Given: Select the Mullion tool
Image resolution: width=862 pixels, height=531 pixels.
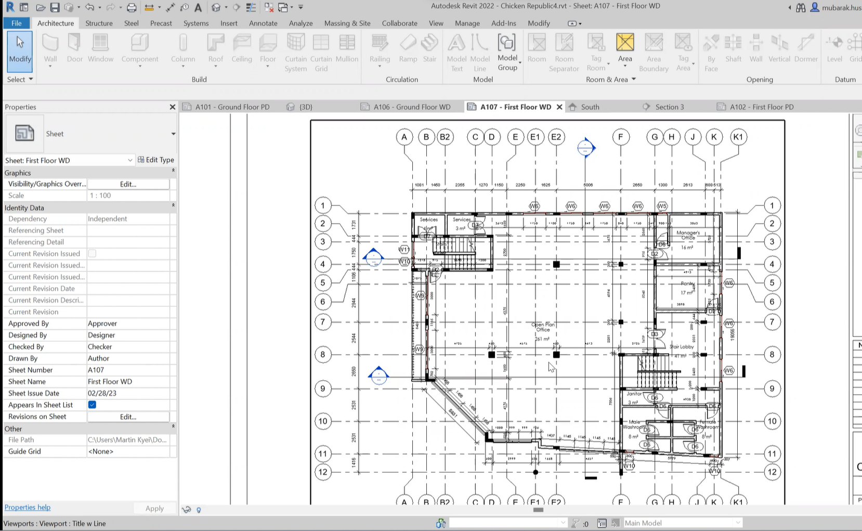Looking at the screenshot, I should [347, 48].
